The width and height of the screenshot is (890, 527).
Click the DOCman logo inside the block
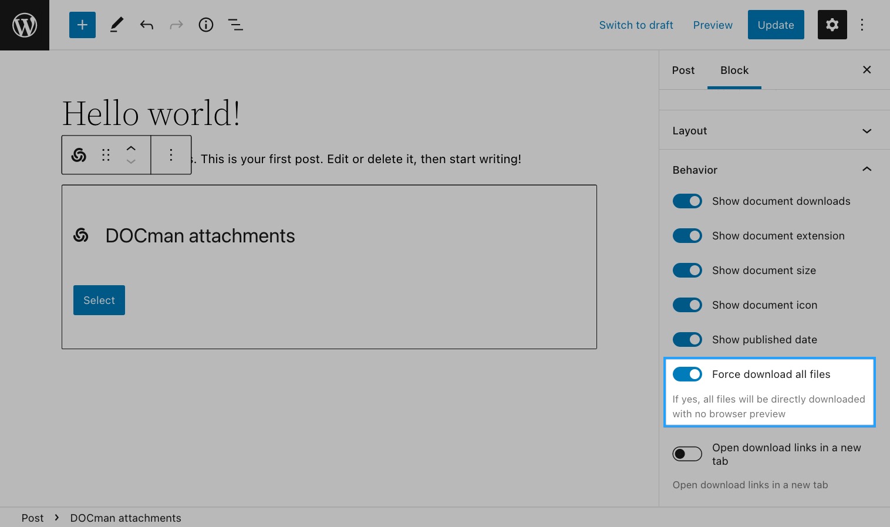pyautogui.click(x=81, y=235)
